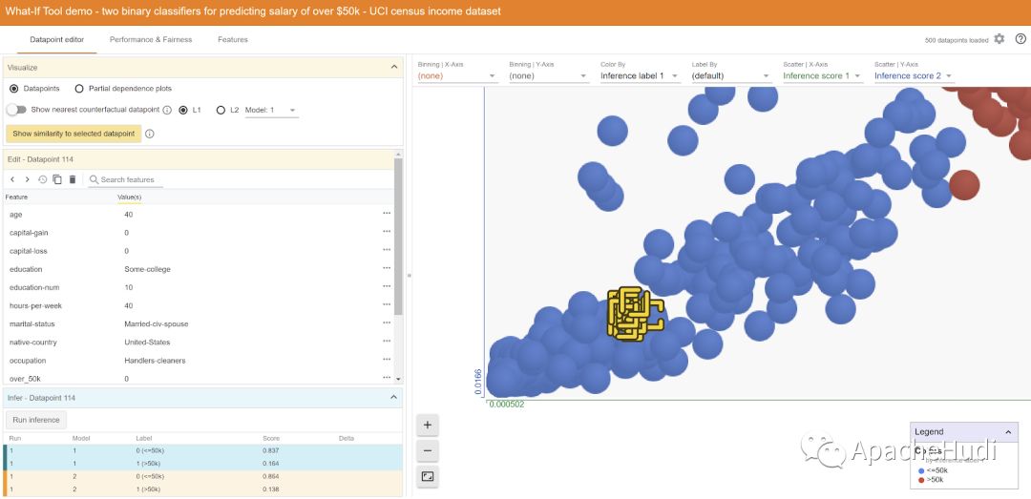The width and height of the screenshot is (1031, 499).
Task: Open more options for occupation row
Action: [387, 360]
